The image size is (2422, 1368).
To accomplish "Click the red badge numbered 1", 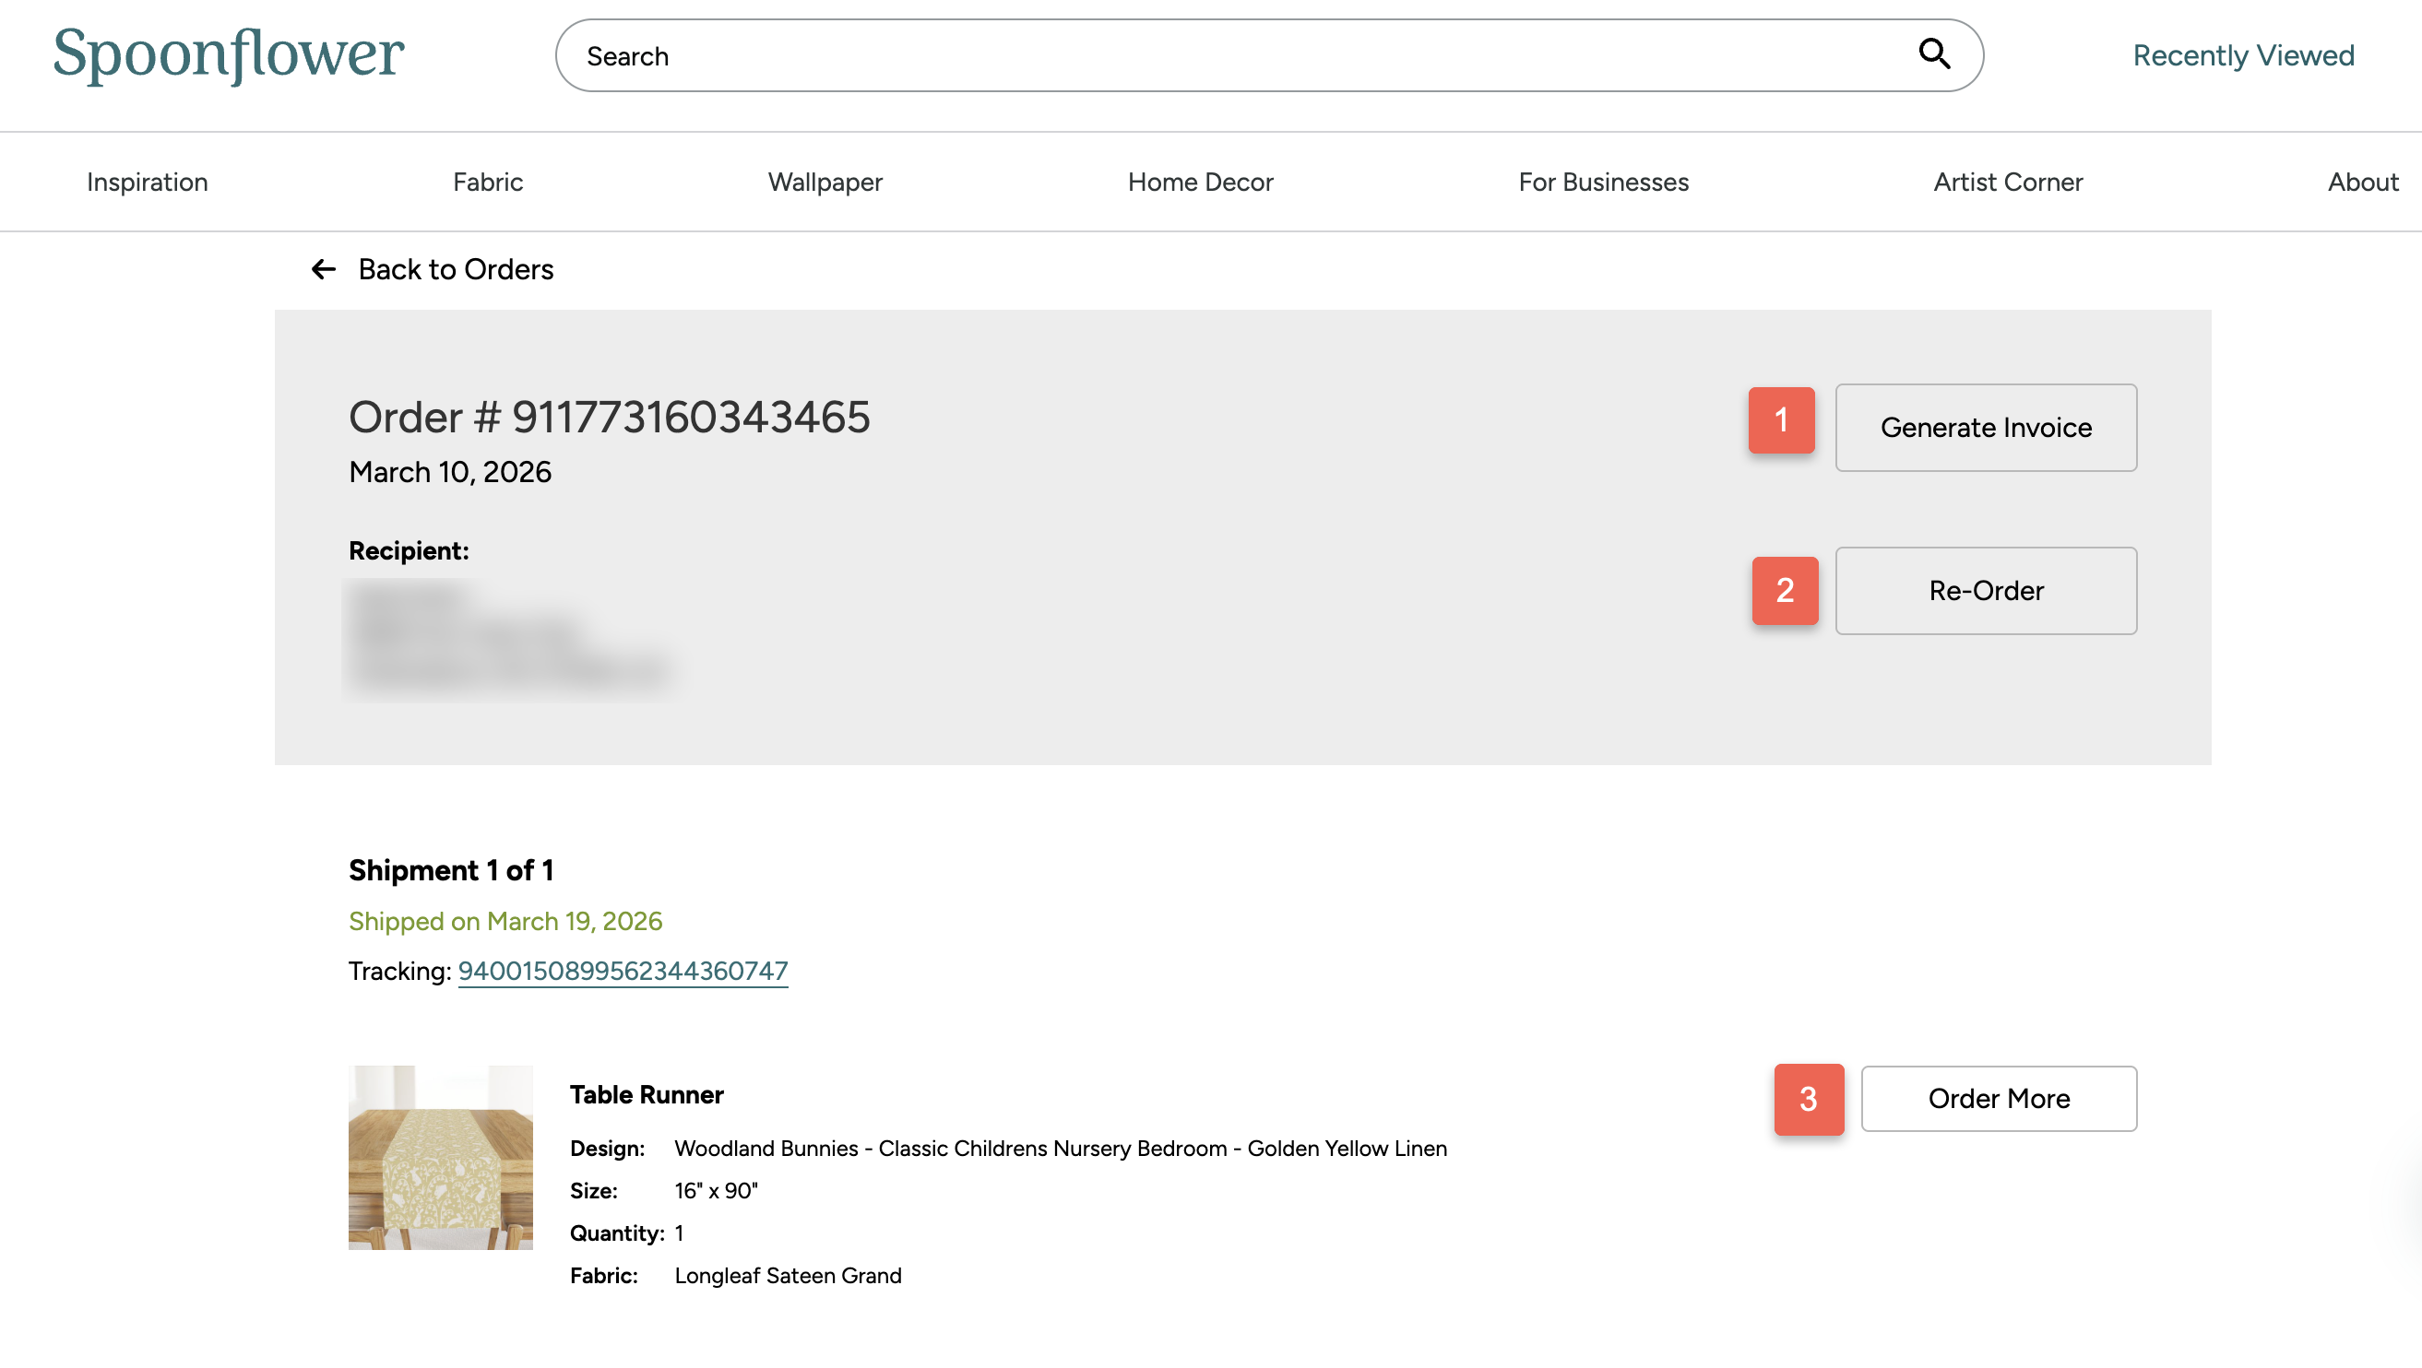I will pos(1781,420).
